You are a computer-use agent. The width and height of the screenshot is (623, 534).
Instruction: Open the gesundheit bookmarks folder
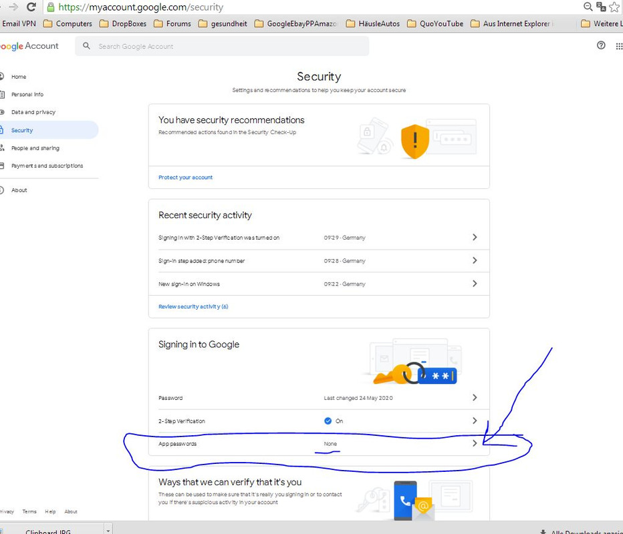pos(223,24)
